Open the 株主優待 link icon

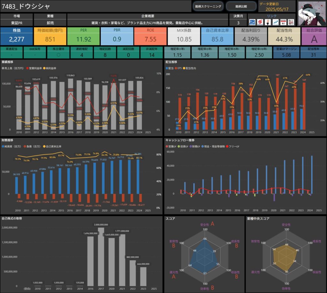click(291, 22)
